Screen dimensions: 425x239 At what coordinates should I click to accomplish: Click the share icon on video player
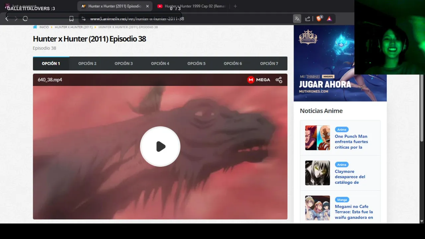click(279, 80)
